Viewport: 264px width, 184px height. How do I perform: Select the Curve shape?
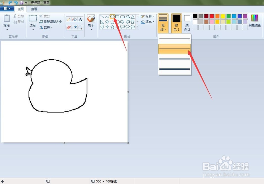pos(107,17)
